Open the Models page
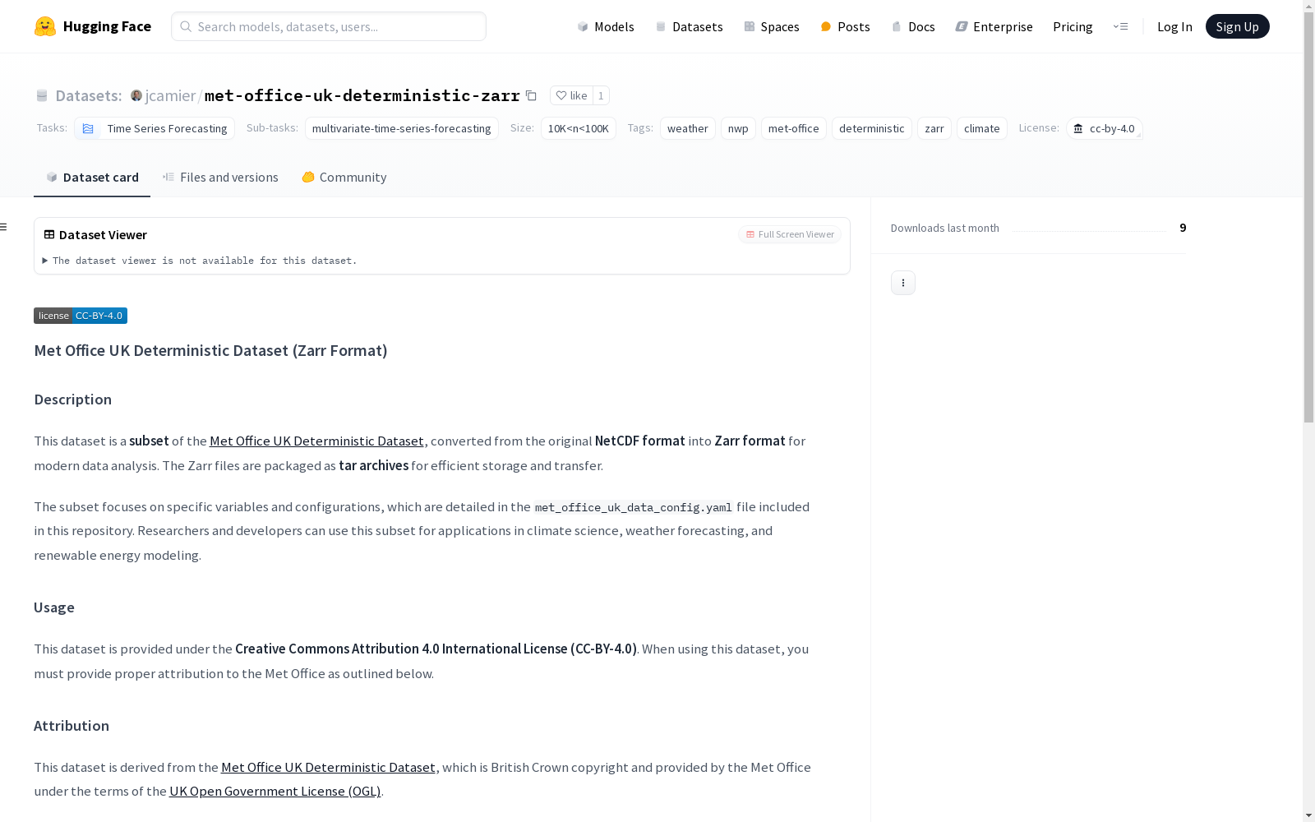1315x822 pixels. tap(606, 26)
